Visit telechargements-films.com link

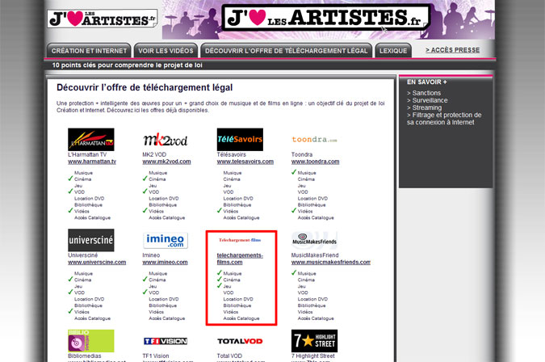(240, 259)
